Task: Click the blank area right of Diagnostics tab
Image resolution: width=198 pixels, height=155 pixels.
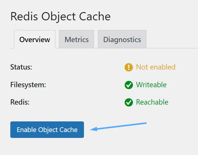Action: 172,39
